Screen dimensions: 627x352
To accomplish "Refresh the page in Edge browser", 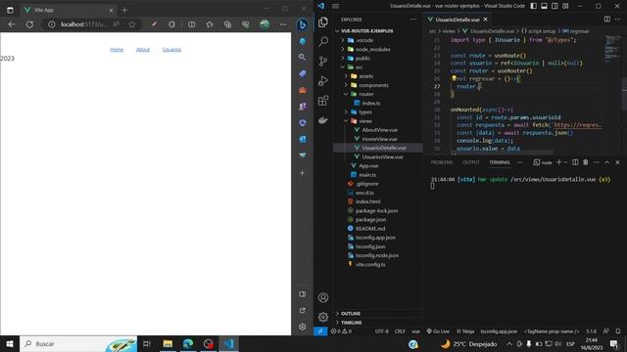I will coord(29,24).
